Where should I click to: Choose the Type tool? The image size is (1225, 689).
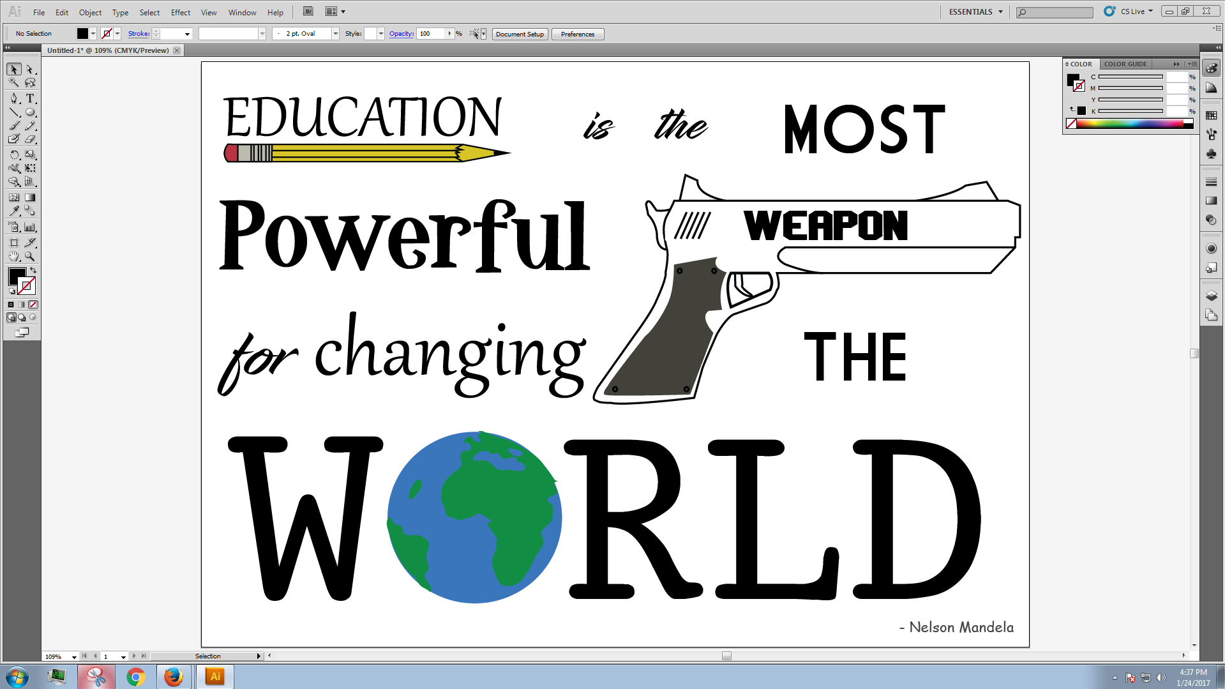click(30, 98)
